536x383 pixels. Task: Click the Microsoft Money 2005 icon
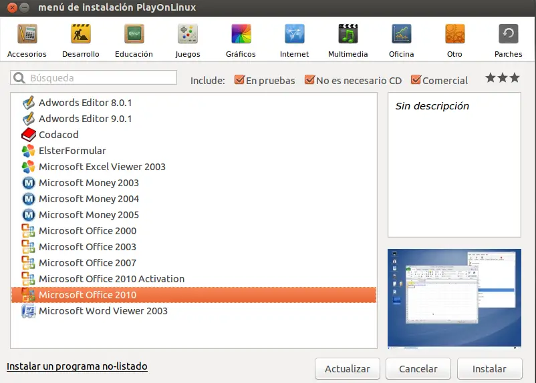pos(28,215)
